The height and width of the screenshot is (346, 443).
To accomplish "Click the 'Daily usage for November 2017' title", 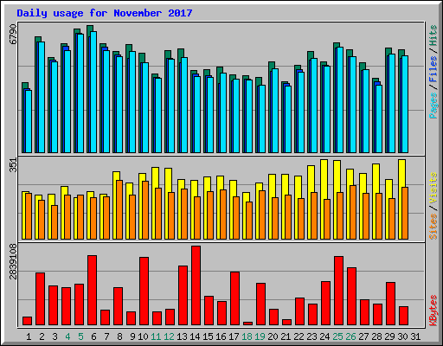I will click(105, 13).
